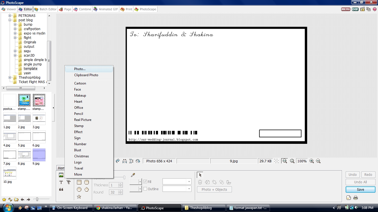378x212 pixels.
Task: Click the new blank file icon below Save
Action: pos(349,198)
